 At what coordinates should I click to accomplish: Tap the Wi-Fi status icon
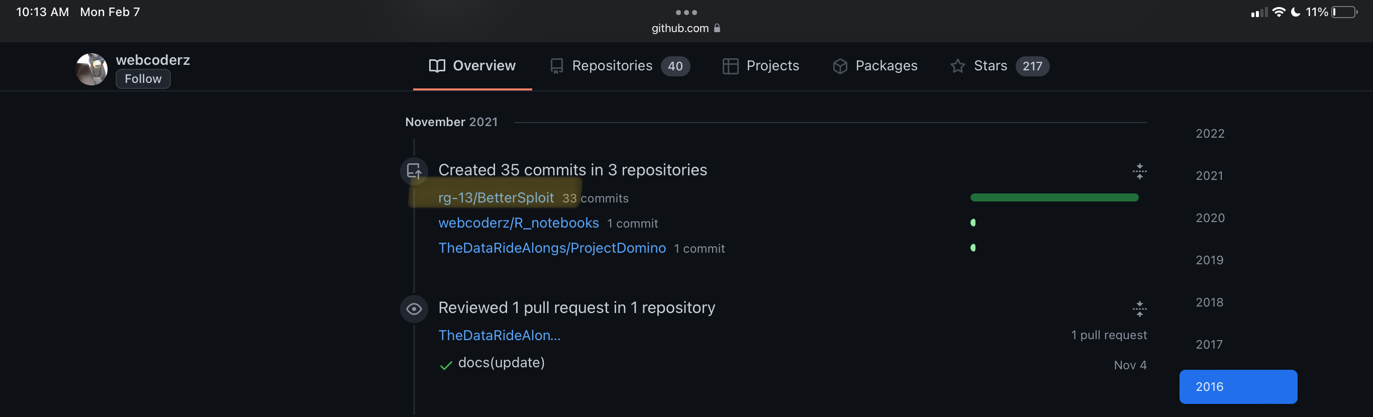[x=1279, y=12]
